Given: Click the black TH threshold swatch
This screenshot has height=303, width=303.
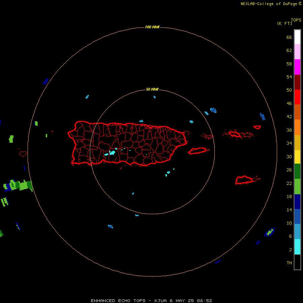Looking at the screenshot, I should (x=297, y=262).
